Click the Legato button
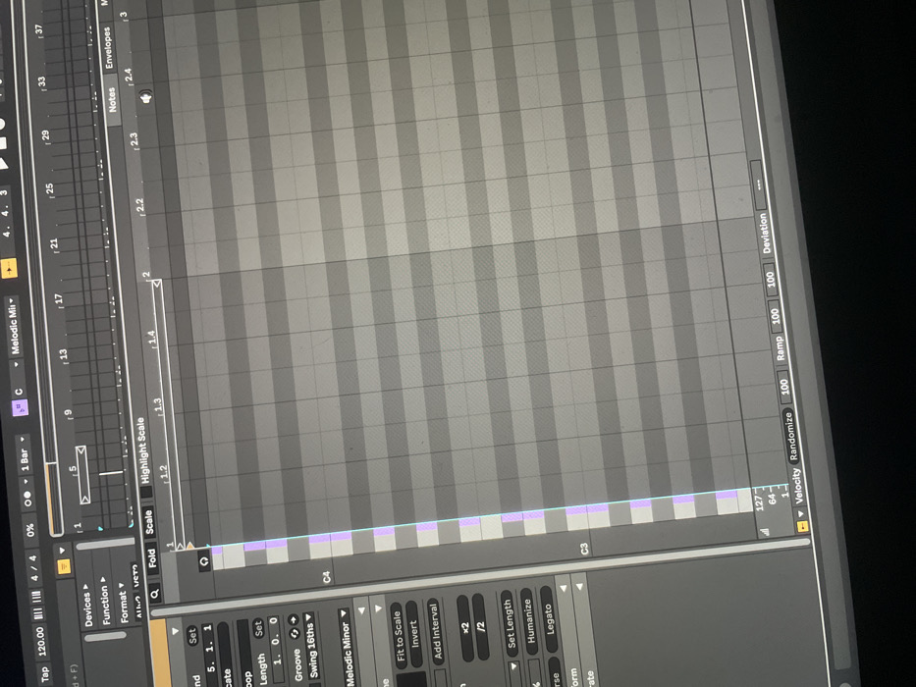The height and width of the screenshot is (687, 916). (549, 618)
